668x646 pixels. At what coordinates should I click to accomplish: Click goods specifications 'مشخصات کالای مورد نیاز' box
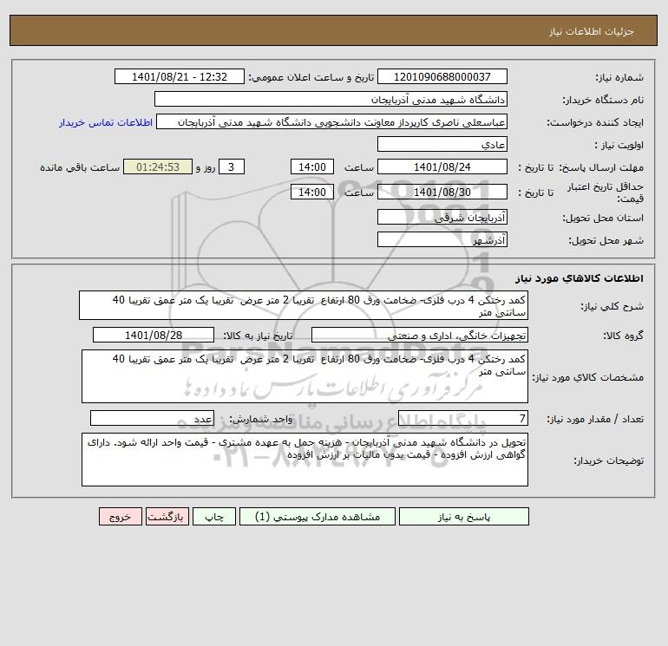tap(305, 376)
